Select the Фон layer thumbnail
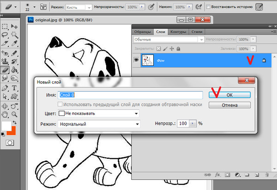 (x=148, y=60)
